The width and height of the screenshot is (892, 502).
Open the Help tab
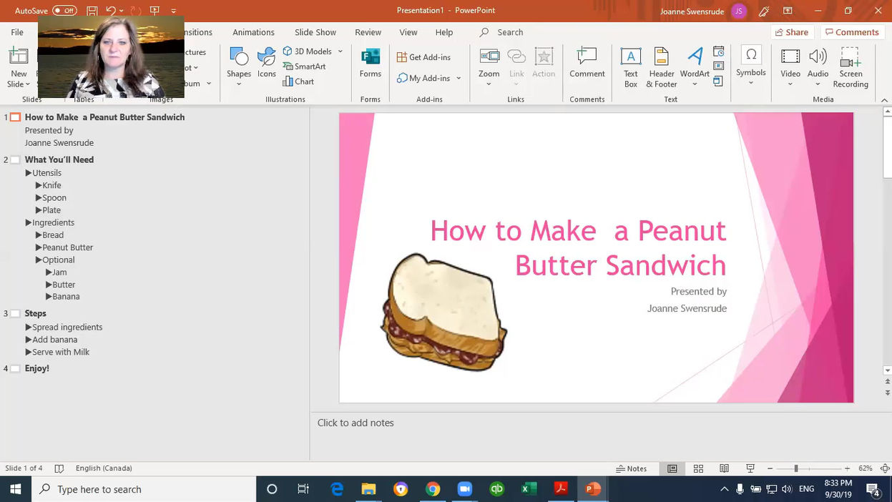coord(444,32)
